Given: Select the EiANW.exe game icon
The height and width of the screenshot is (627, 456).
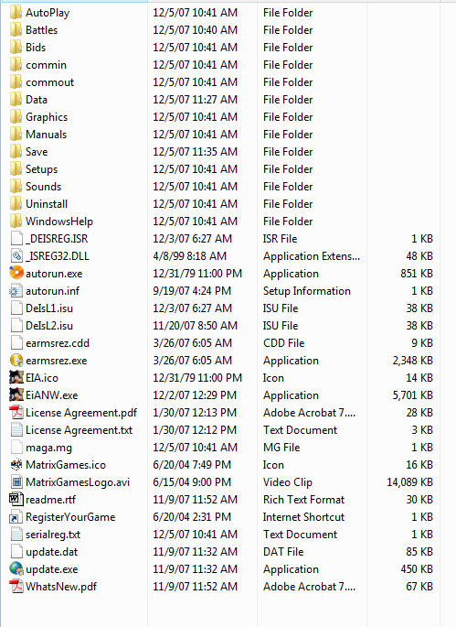Looking at the screenshot, I should [x=16, y=395].
